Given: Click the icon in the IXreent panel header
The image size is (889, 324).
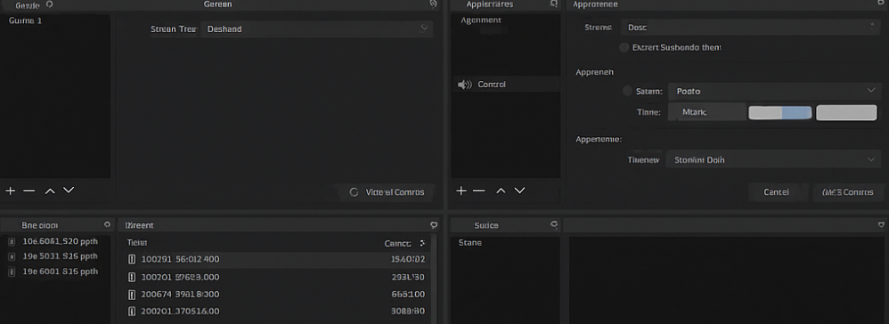Looking at the screenshot, I should click(x=434, y=225).
